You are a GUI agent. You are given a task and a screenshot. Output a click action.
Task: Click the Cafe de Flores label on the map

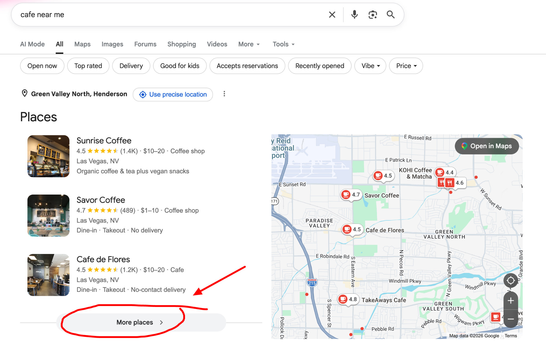coord(385,230)
